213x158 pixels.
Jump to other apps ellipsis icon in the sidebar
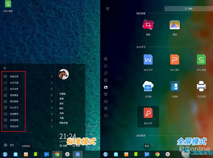[x=106, y=116]
